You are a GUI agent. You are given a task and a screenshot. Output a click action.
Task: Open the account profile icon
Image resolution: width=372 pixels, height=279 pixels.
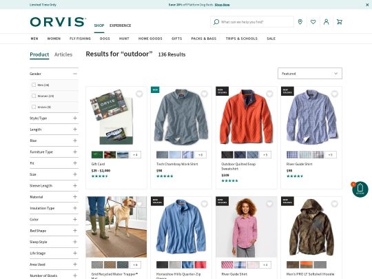[x=327, y=22]
